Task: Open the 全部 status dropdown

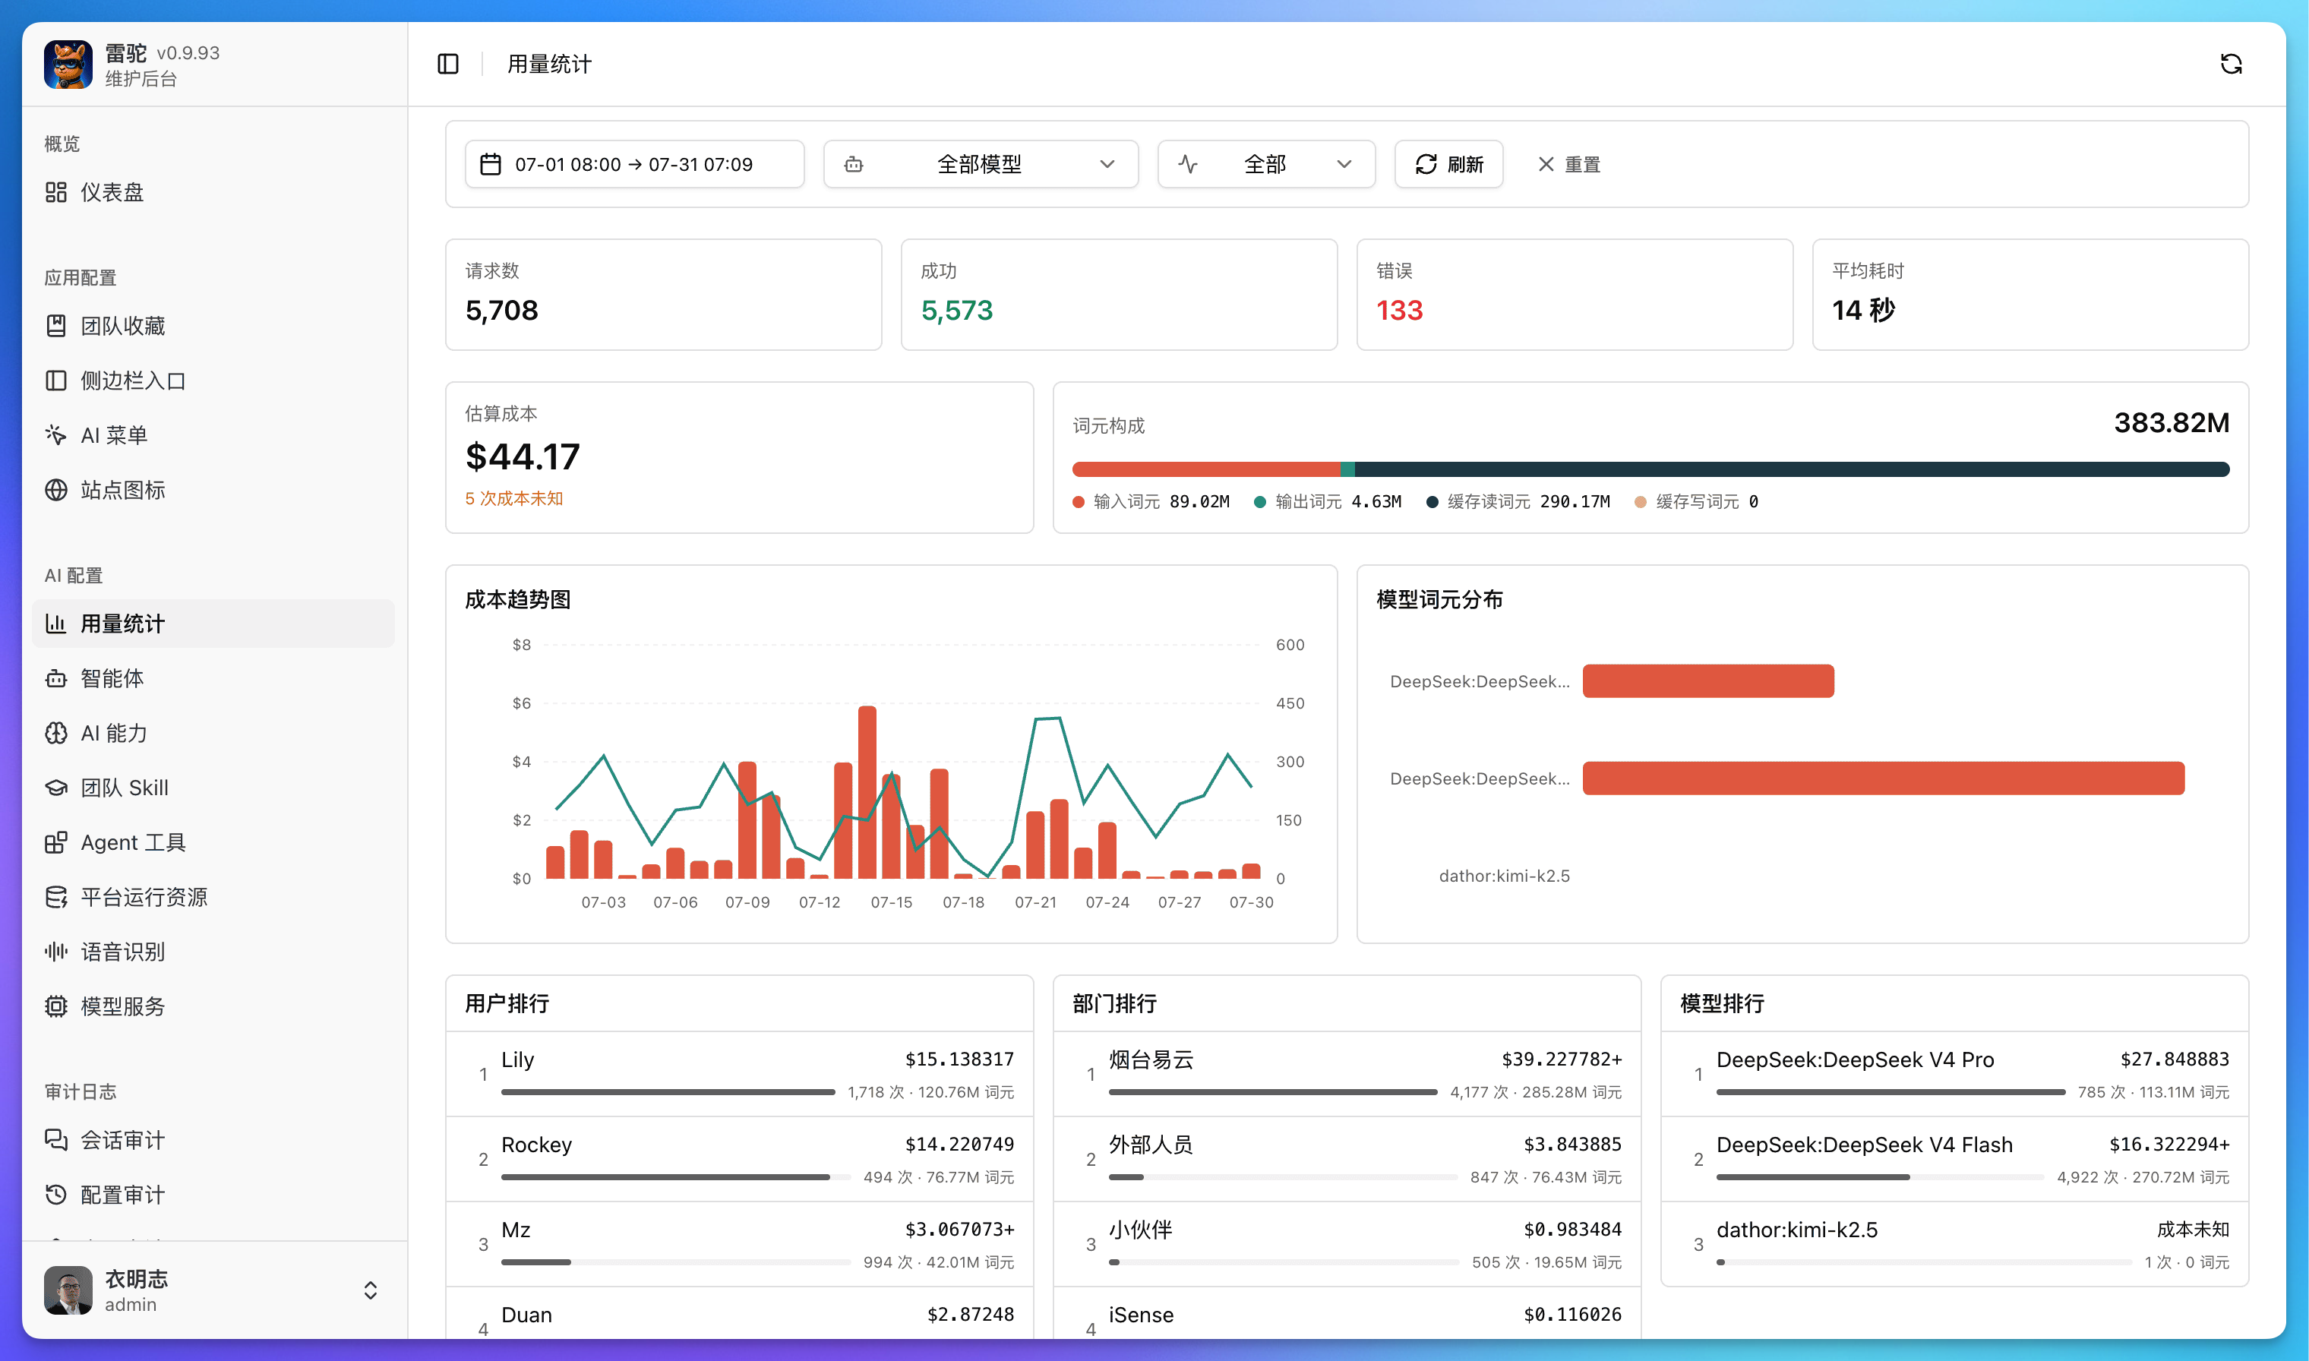Action: point(1265,164)
